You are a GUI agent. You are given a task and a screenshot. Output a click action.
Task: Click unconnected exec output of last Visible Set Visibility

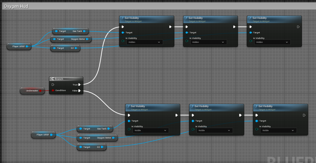(304, 115)
